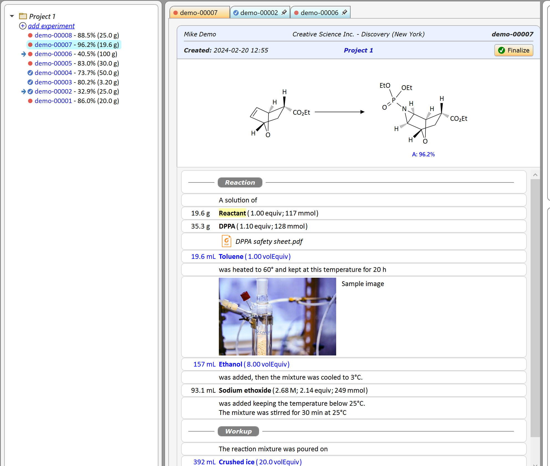Image resolution: width=550 pixels, height=466 pixels.
Task: Click the scrollbar up arrow in procedure
Action: pyautogui.click(x=535, y=175)
